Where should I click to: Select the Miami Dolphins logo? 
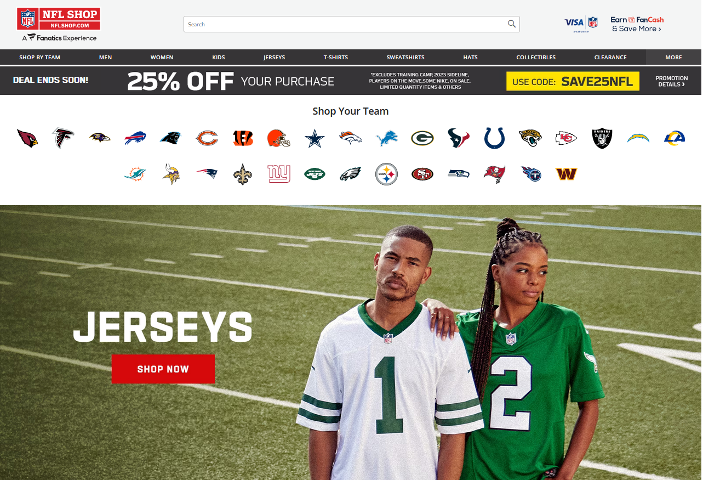(x=135, y=174)
